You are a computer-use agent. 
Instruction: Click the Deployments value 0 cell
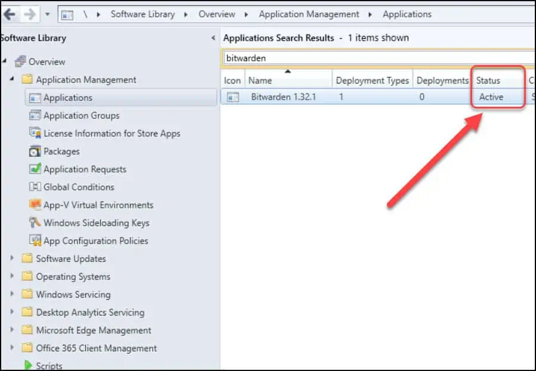point(422,97)
